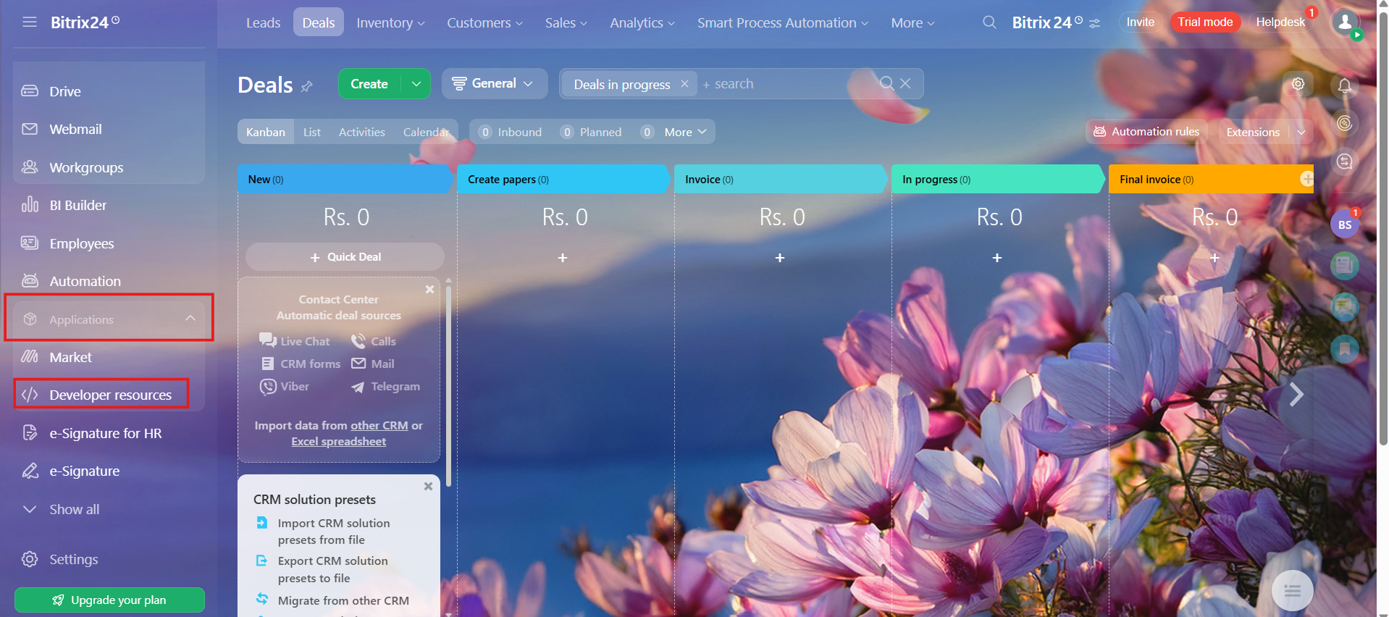Expand Smart Process Automation menu
The image size is (1389, 617).
[783, 23]
